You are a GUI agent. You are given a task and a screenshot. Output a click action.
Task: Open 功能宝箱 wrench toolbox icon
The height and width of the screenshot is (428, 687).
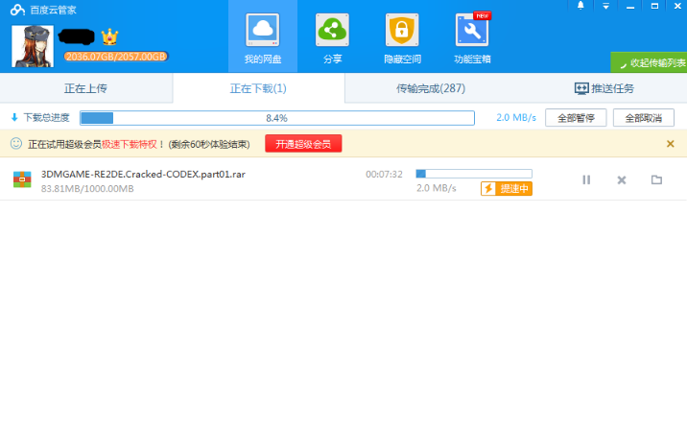472,30
